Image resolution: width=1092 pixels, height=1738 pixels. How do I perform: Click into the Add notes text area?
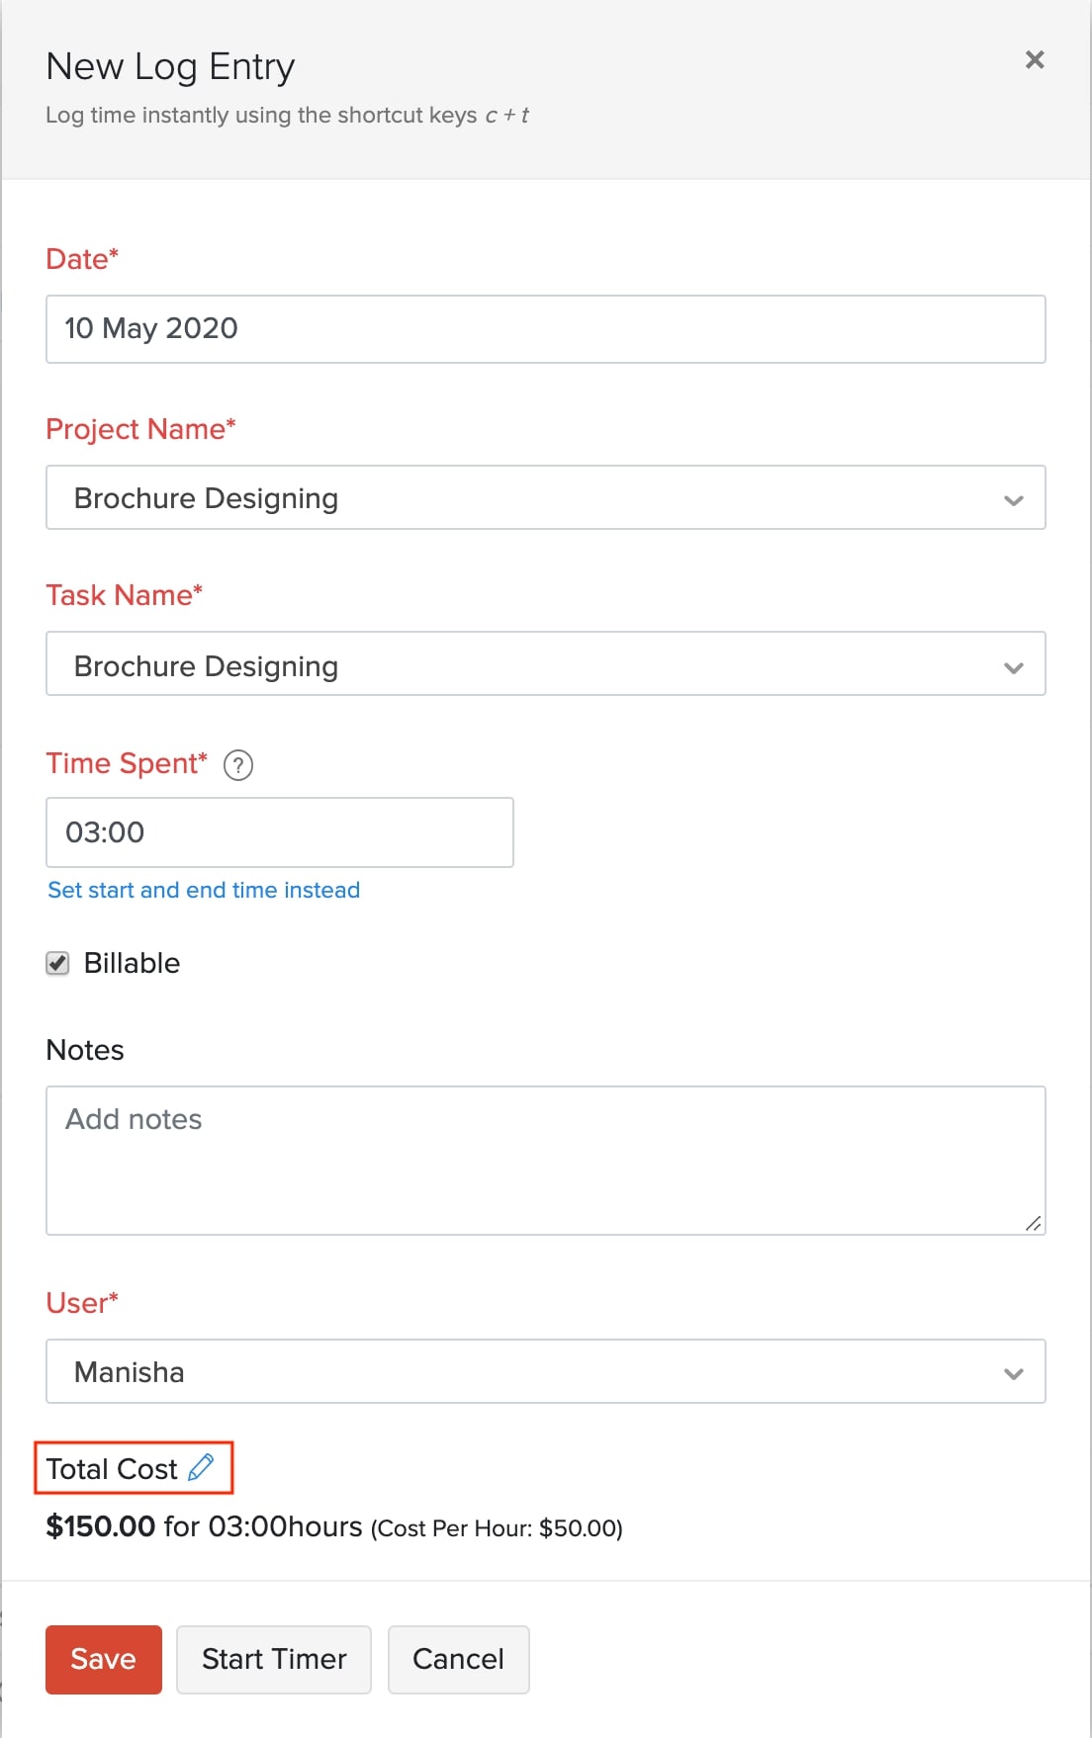pos(544,1160)
